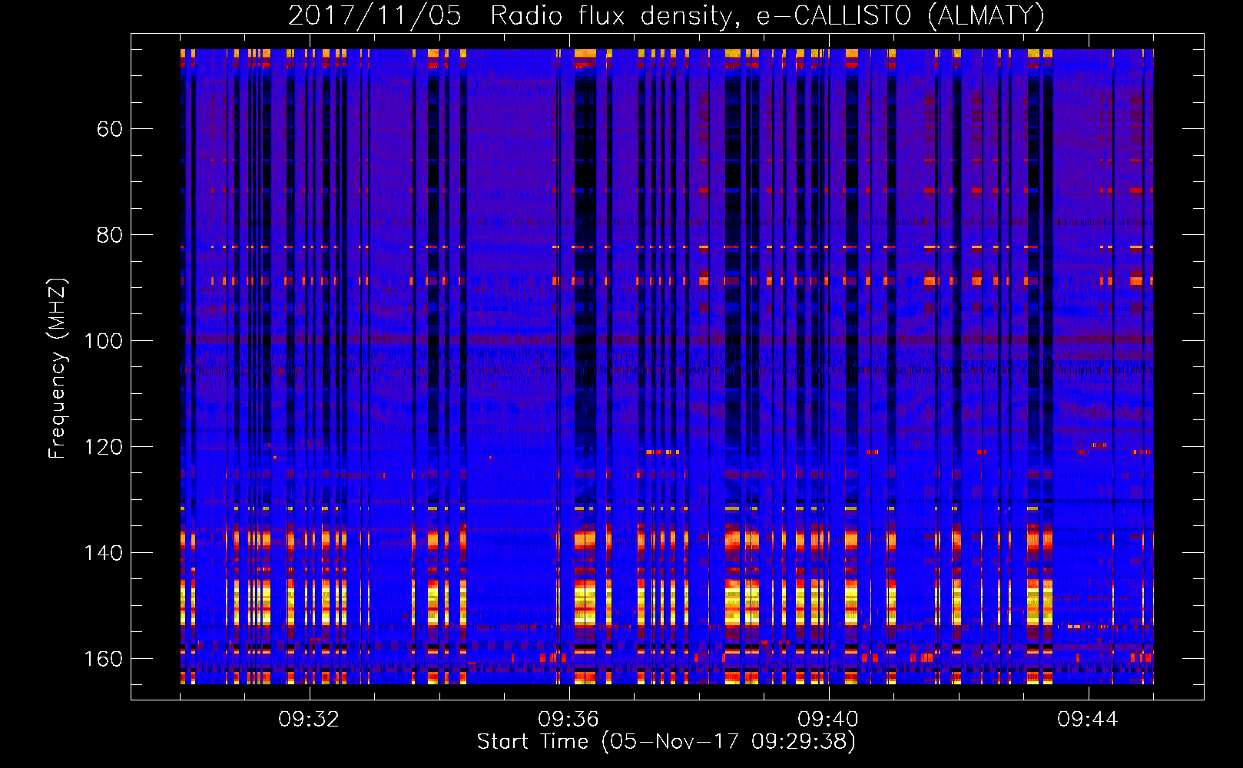
Task: Click the 100 MHz frequency axis label
Action: [x=103, y=341]
